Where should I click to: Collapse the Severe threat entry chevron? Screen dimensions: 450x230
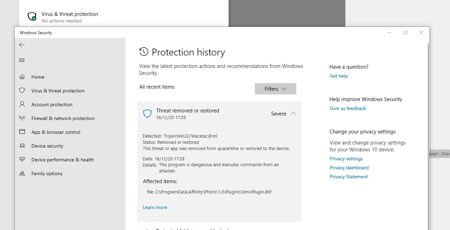(293, 113)
